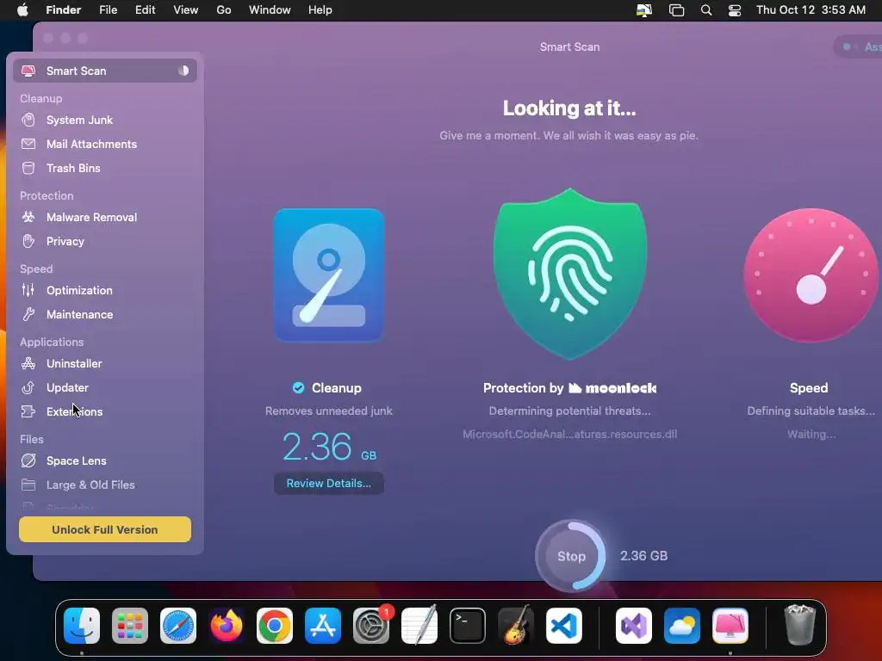Open the Weather app in dock
The image size is (882, 661).
click(x=682, y=626)
